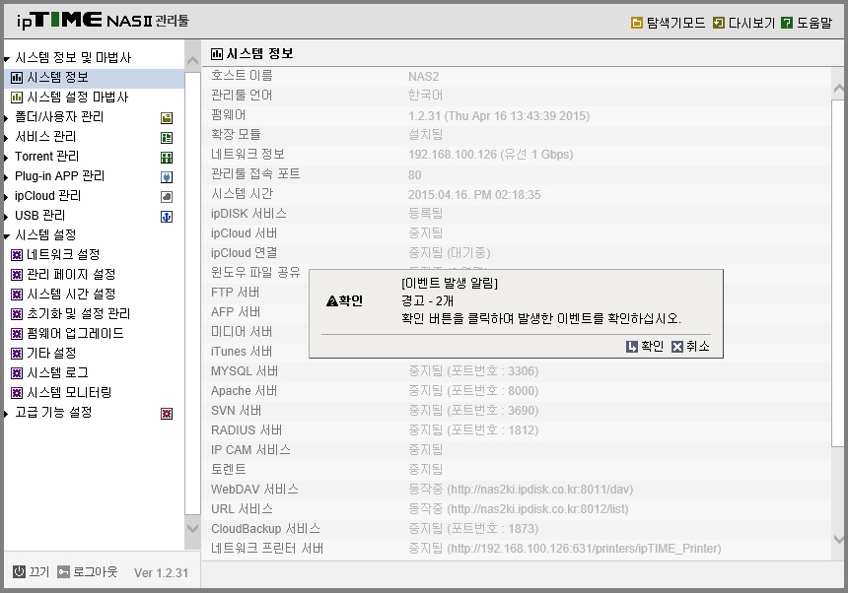Click the 시스템 모니터링 gear icon

pos(17,393)
